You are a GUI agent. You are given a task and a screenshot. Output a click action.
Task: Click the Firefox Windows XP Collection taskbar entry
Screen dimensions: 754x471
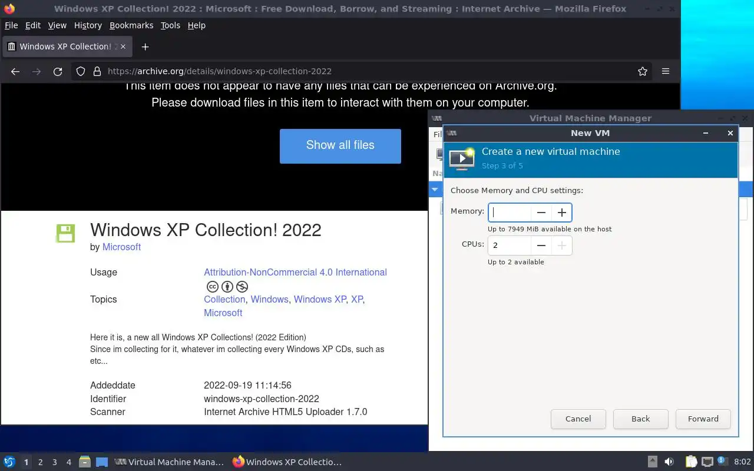coord(287,462)
